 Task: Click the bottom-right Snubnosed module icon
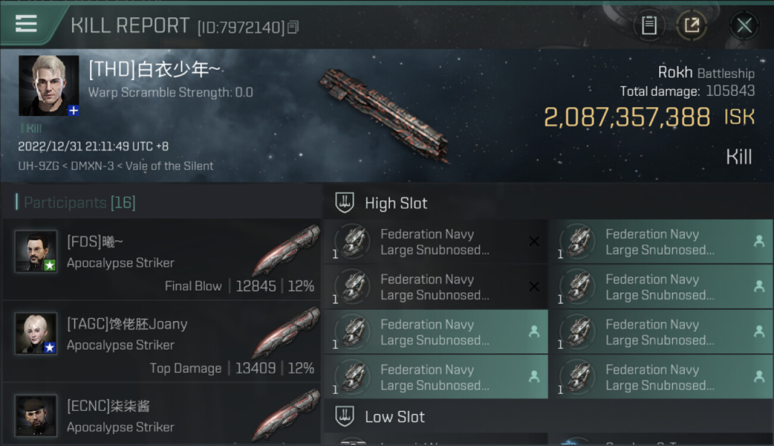tap(577, 377)
